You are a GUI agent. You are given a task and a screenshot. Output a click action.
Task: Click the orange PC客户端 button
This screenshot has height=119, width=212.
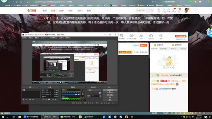point(181,36)
